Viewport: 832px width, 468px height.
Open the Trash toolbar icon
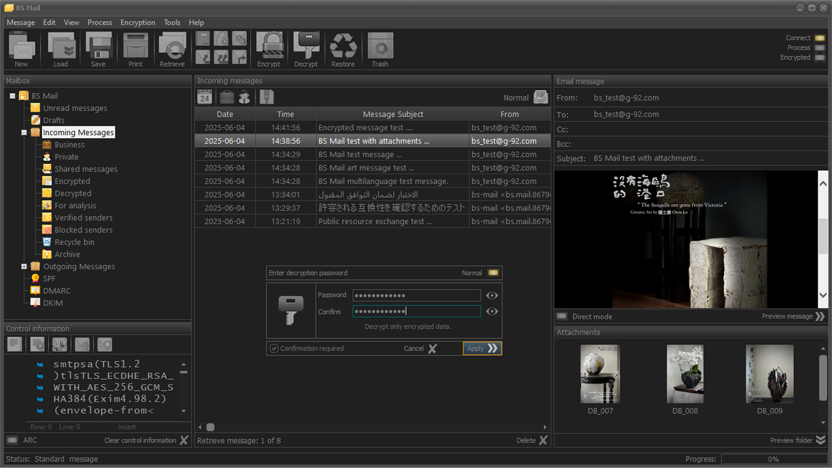tap(380, 49)
